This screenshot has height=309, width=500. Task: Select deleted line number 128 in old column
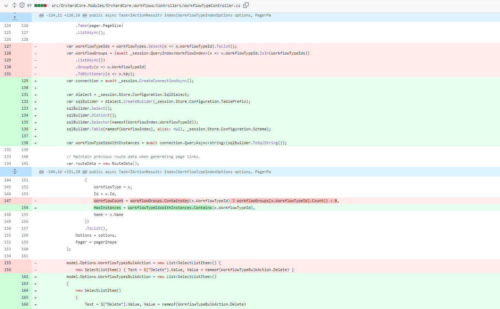point(8,53)
